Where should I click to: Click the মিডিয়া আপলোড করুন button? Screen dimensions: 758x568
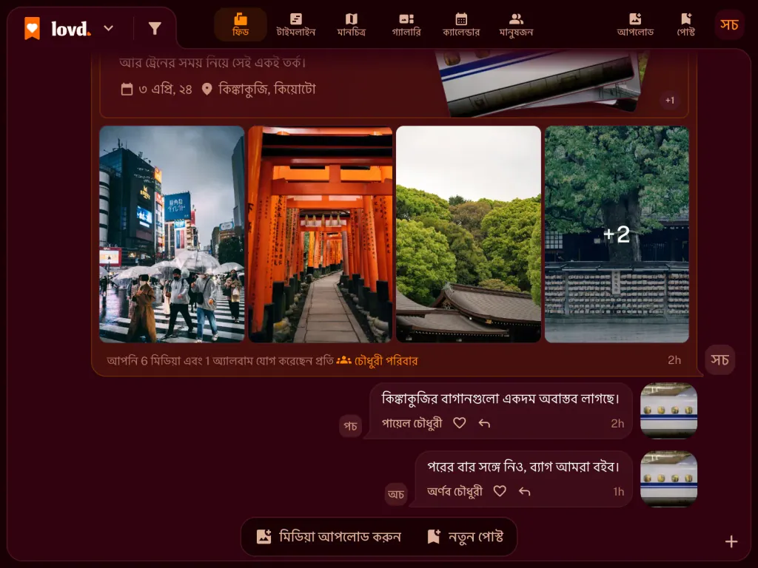coord(329,537)
